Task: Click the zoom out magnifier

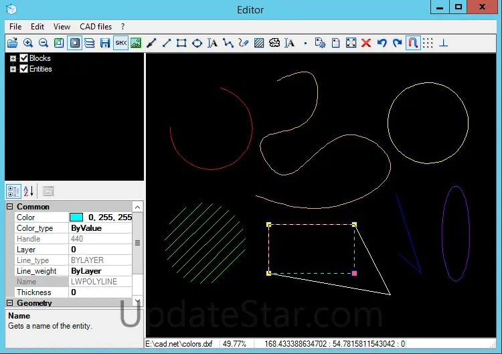Action: [44, 43]
